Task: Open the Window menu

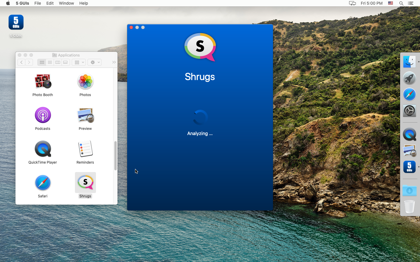Action: click(x=66, y=3)
